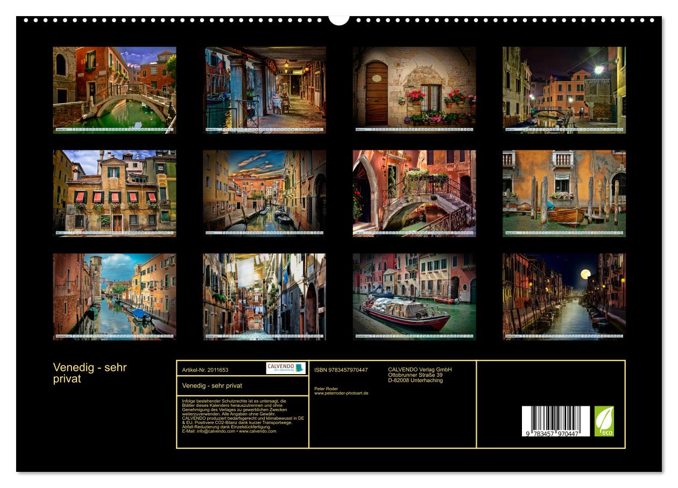Click the yellow 'Venedig - sehr privat' heading
Viewport: 678px width, 488px height.
coord(90,373)
